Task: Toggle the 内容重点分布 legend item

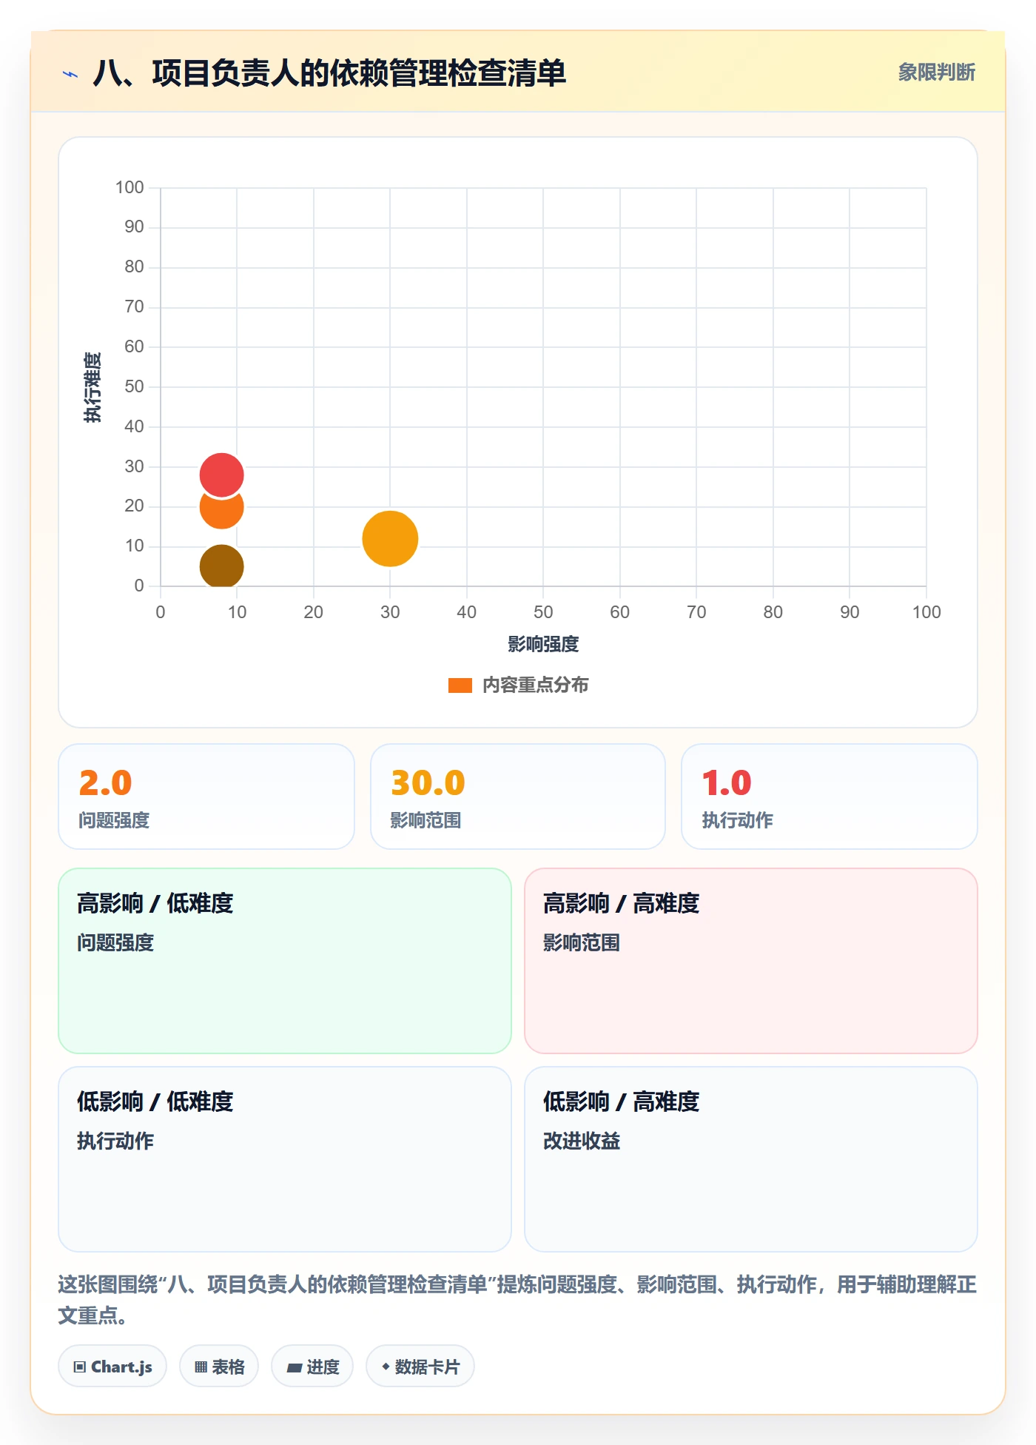Action: 518,685
